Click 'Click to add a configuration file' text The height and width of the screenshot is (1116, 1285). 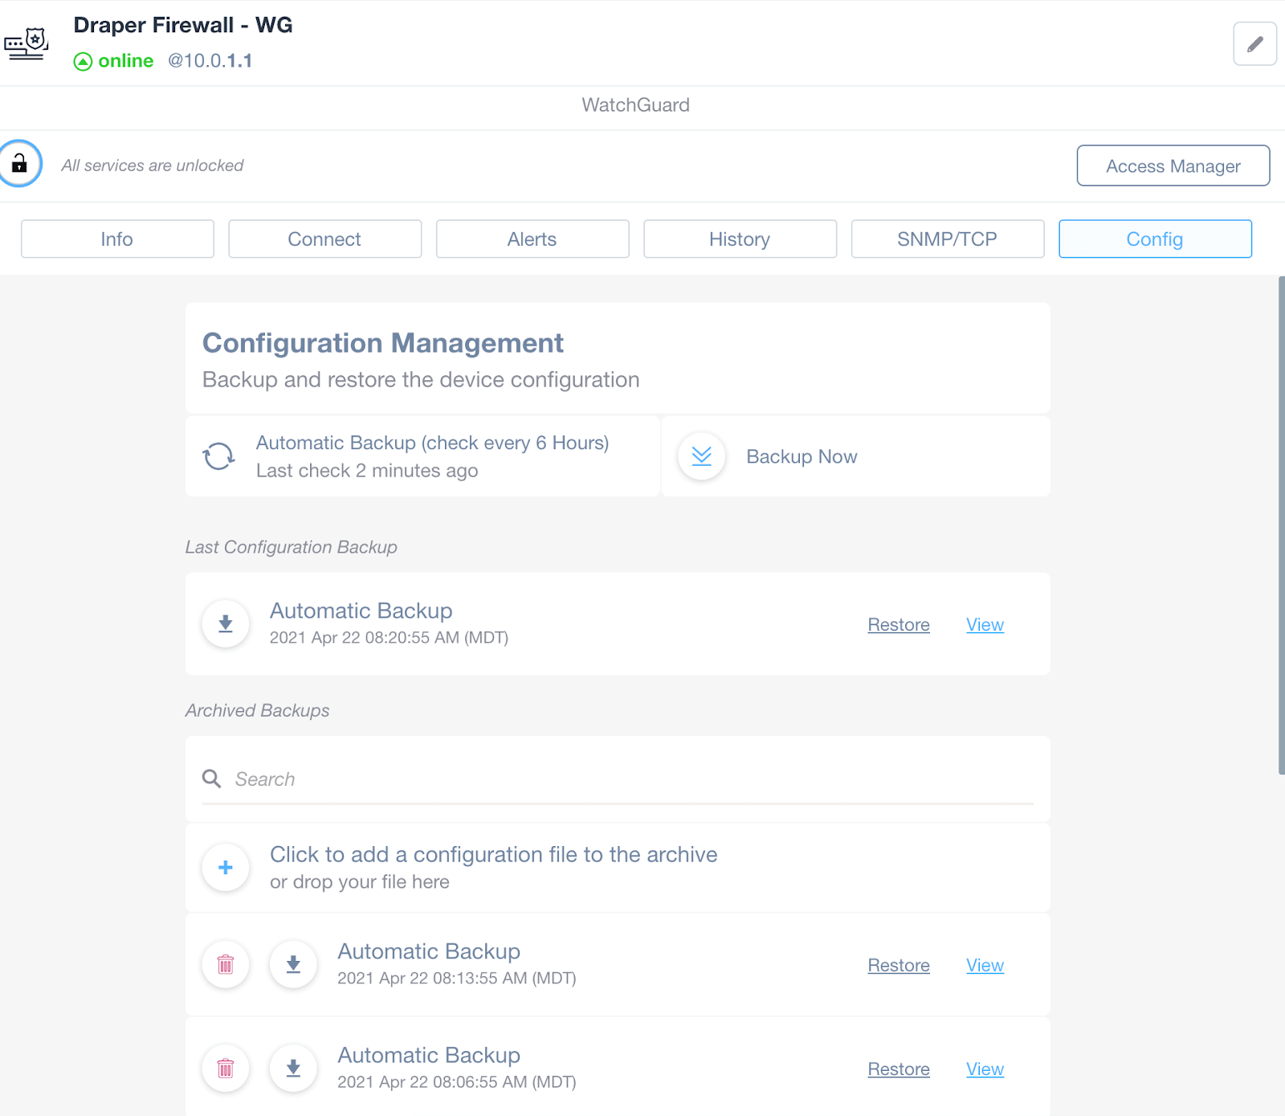point(493,854)
